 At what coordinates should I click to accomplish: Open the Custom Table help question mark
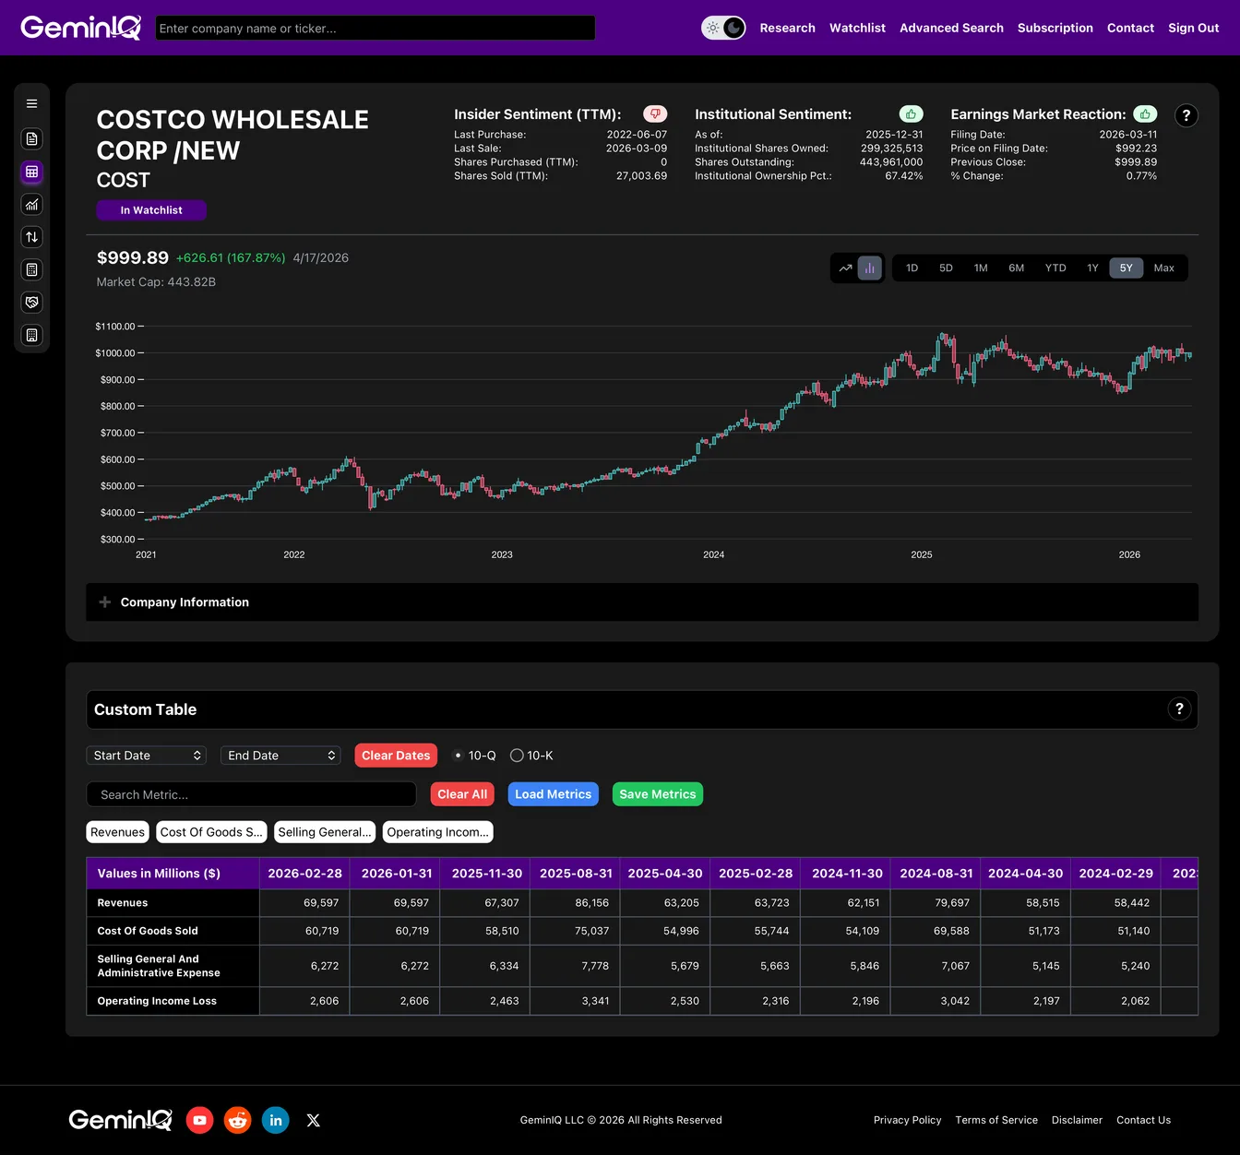tap(1179, 709)
